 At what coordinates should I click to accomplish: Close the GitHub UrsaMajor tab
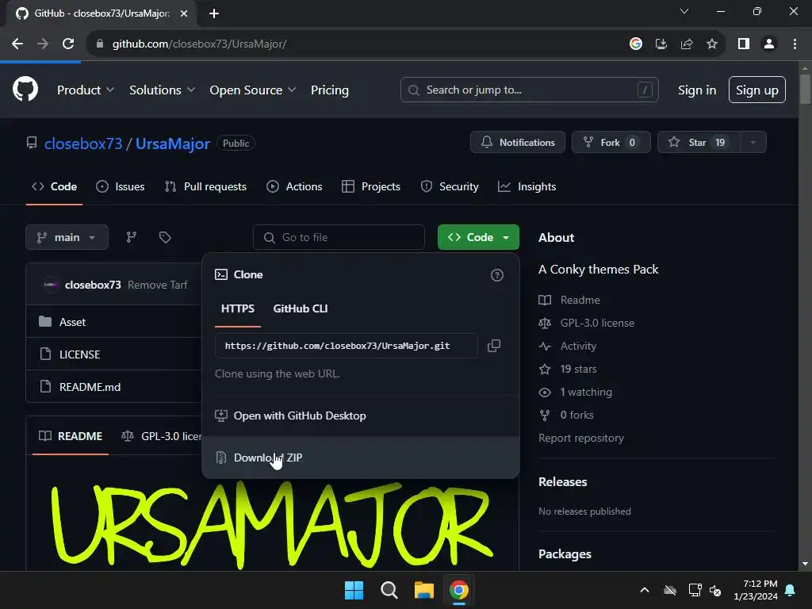[184, 13]
